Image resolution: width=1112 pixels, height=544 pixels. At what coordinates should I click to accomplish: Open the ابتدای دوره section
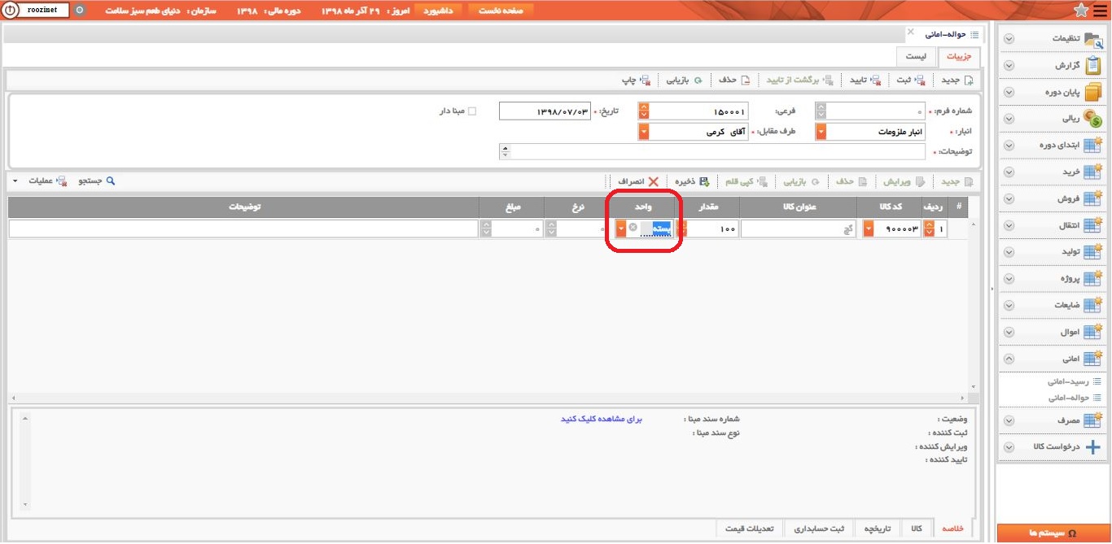click(1052, 146)
